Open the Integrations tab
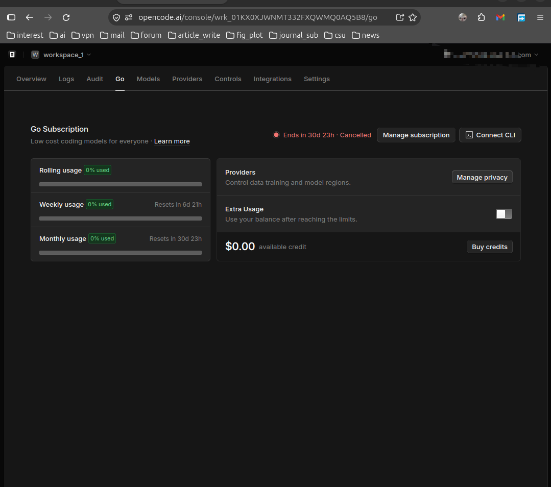The height and width of the screenshot is (487, 551). [273, 79]
